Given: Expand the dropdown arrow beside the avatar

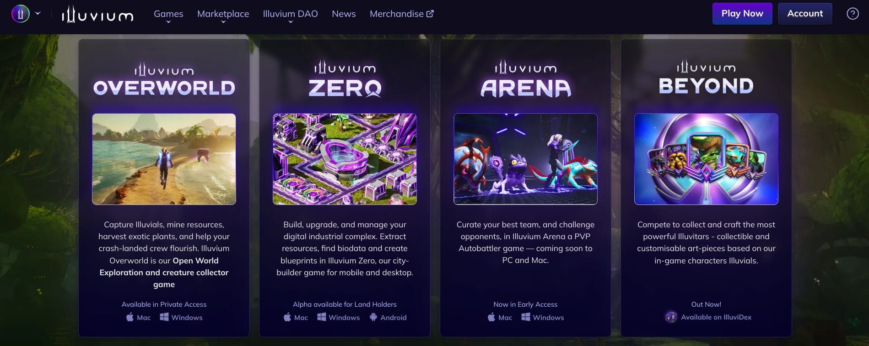Looking at the screenshot, I should click(x=38, y=14).
